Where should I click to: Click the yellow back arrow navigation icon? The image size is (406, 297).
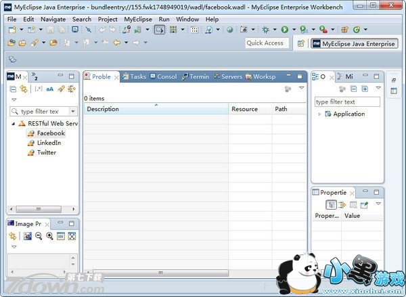coord(117,43)
